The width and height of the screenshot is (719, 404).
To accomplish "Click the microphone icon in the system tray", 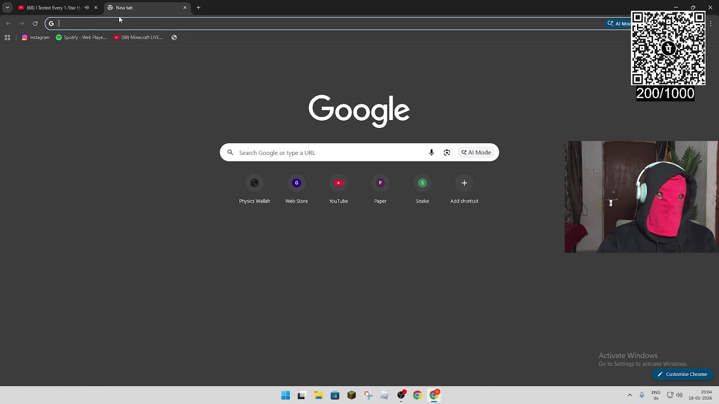I will (x=642, y=396).
